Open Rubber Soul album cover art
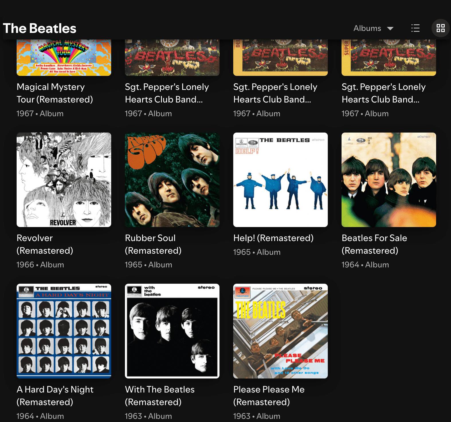 [172, 180]
